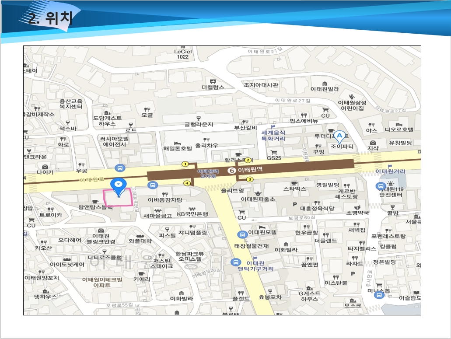Select the 더티로즈클럽 label

tap(105, 257)
